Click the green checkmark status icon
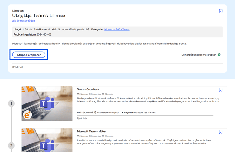Image resolution: width=235 pixels, height=152 pixels. pos(219,55)
